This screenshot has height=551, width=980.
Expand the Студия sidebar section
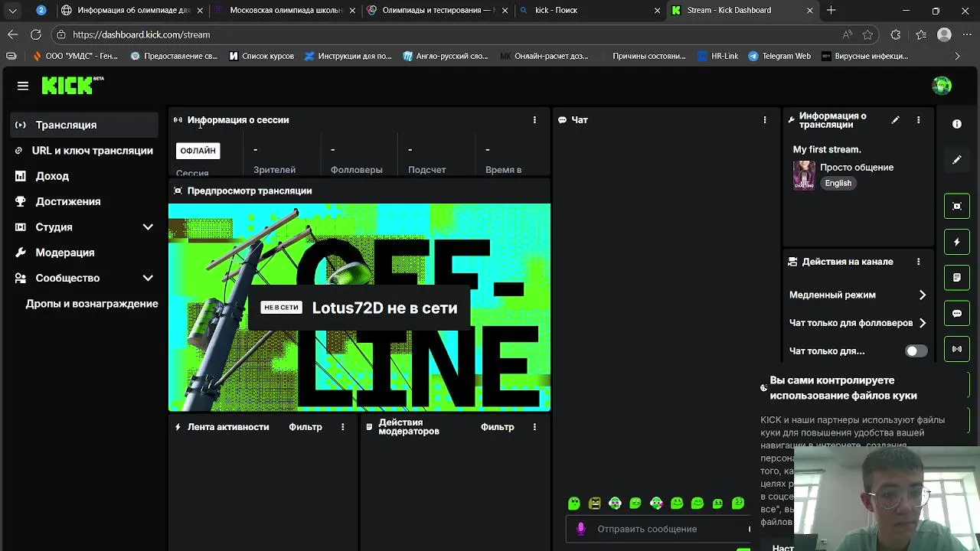coord(148,227)
